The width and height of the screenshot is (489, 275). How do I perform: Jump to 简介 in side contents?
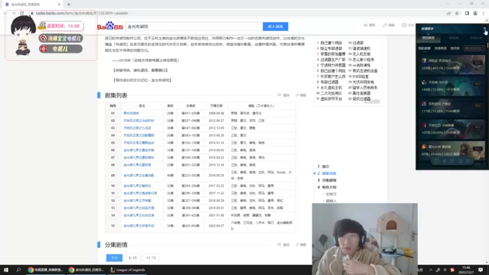click(x=325, y=166)
